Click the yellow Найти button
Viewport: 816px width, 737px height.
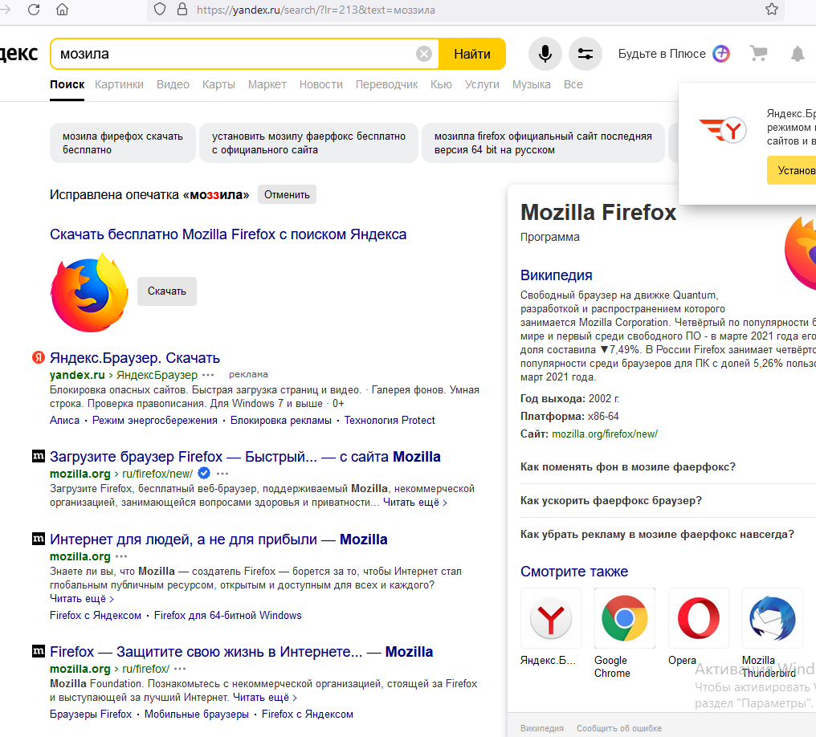tap(472, 54)
